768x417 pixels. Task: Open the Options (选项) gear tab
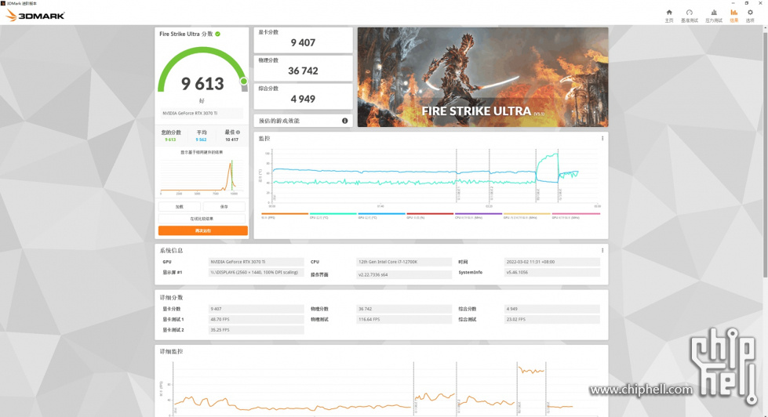(x=750, y=16)
